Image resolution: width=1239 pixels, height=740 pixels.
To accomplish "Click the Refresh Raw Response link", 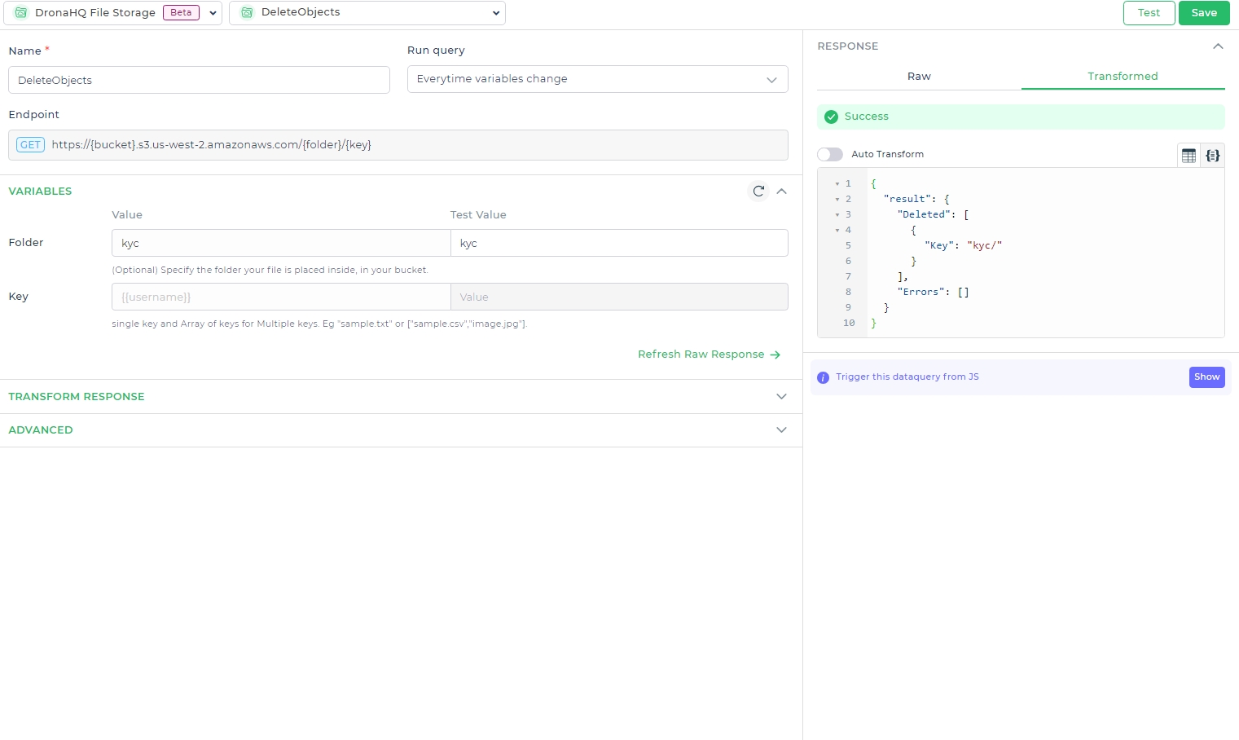I will (709, 355).
